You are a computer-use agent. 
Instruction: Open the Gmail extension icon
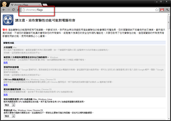[162, 10]
